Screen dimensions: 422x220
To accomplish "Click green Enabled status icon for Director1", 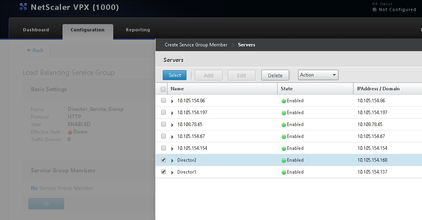I will pos(283,172).
